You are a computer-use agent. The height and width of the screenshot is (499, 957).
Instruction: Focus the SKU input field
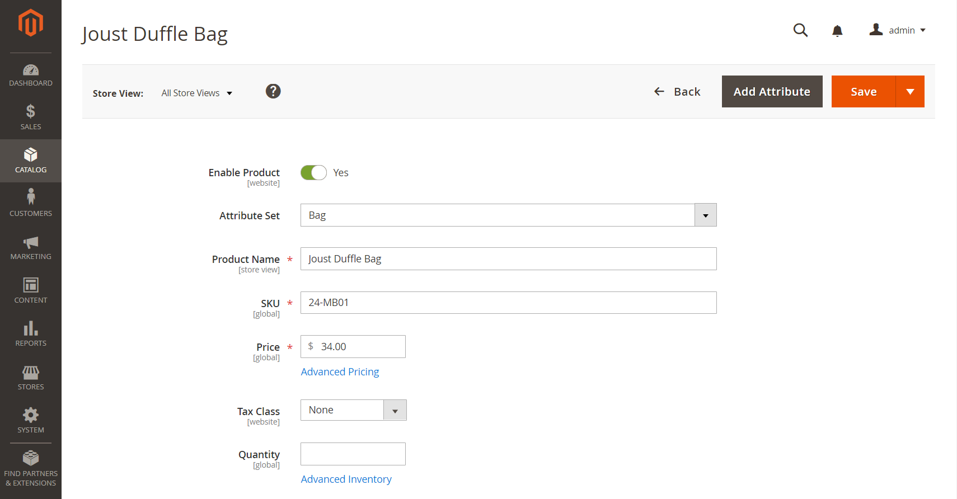509,303
